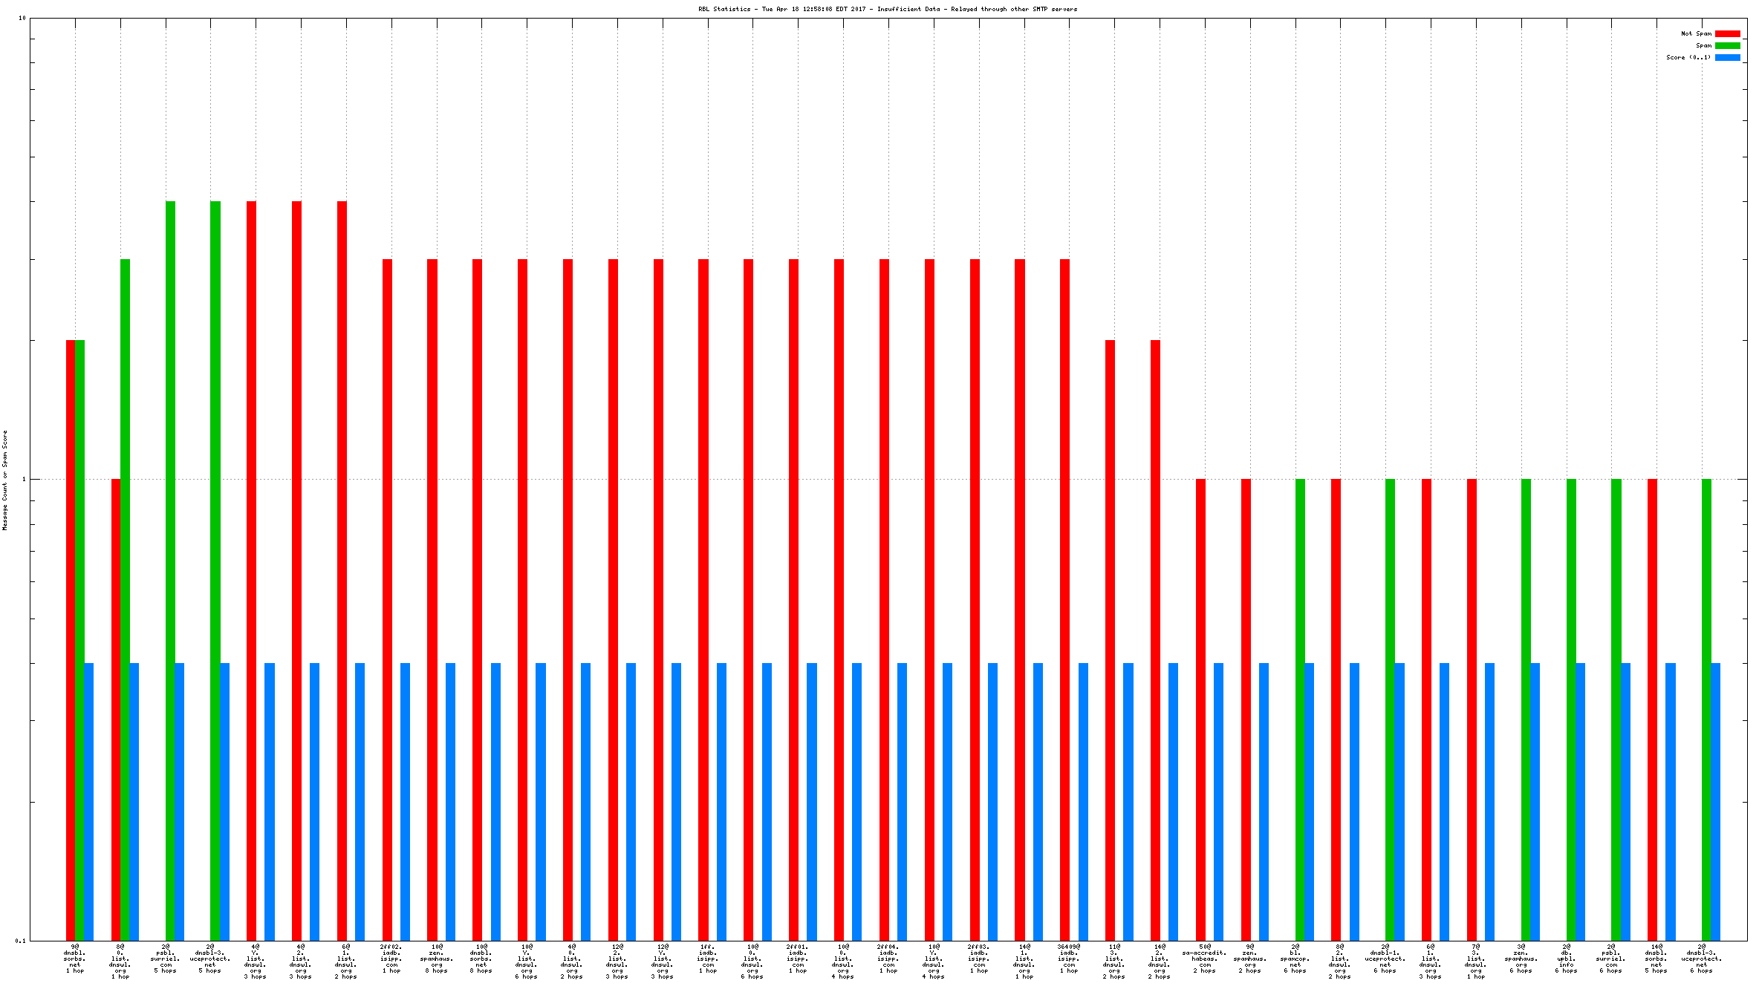Screen dimensions: 1759x989
Task: Click the db.wpbl.info 6 hops label
Action: click(x=1566, y=959)
